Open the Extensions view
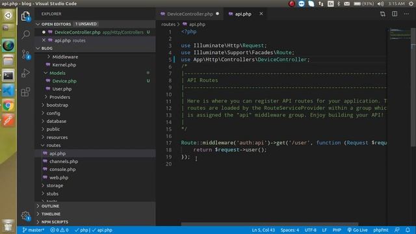This screenshot has height=234, width=416. 25,92
